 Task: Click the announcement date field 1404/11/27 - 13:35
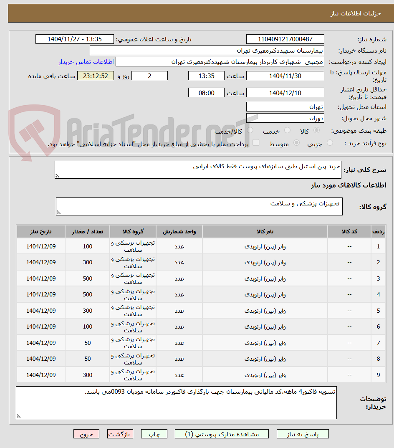(75, 39)
